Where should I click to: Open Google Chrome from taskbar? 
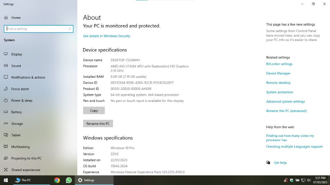(x=57, y=180)
